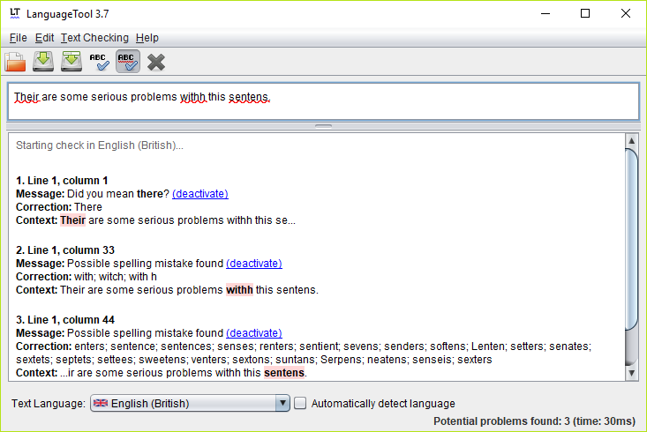The width and height of the screenshot is (647, 432).
Task: Click deactivate link for the 'sentens' spelling mistake
Action: tap(253, 333)
